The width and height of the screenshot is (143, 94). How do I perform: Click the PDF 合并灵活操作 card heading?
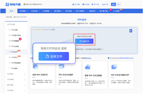pyautogui.click(x=66, y=75)
